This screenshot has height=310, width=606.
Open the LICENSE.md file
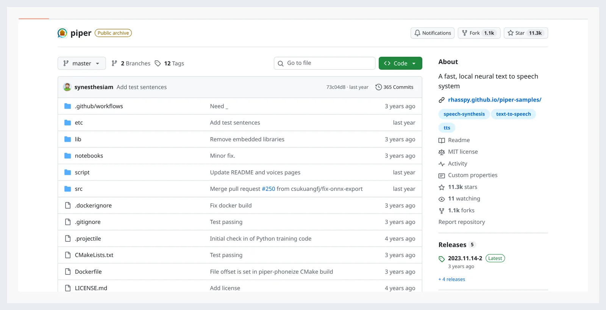tap(91, 288)
